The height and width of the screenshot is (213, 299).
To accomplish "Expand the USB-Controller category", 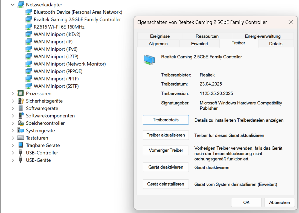I will [x=13, y=153].
